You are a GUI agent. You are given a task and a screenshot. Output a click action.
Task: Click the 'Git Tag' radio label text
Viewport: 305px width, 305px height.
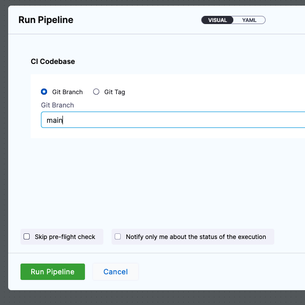[115, 92]
